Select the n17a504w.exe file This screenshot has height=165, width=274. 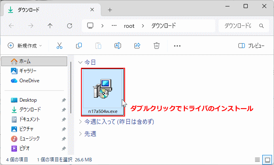pyautogui.click(x=103, y=92)
